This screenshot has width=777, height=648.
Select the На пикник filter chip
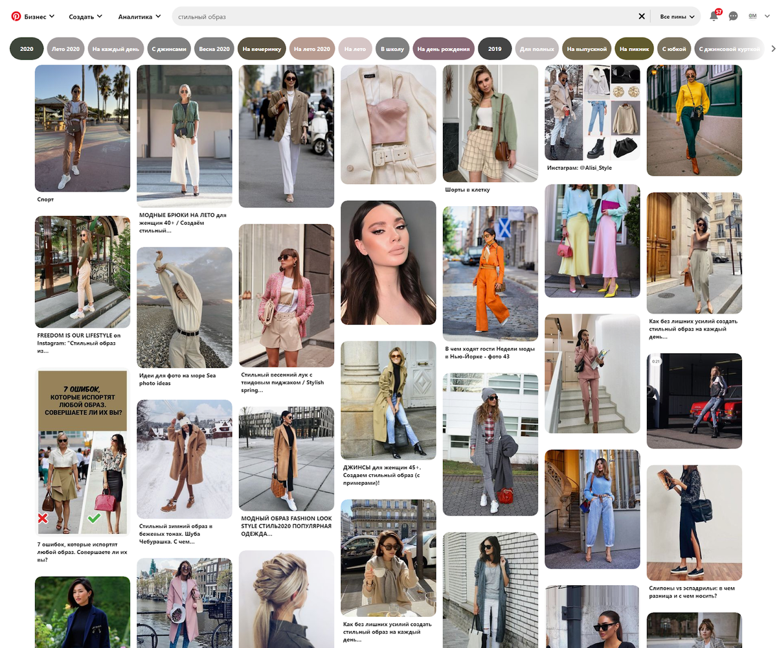point(634,49)
